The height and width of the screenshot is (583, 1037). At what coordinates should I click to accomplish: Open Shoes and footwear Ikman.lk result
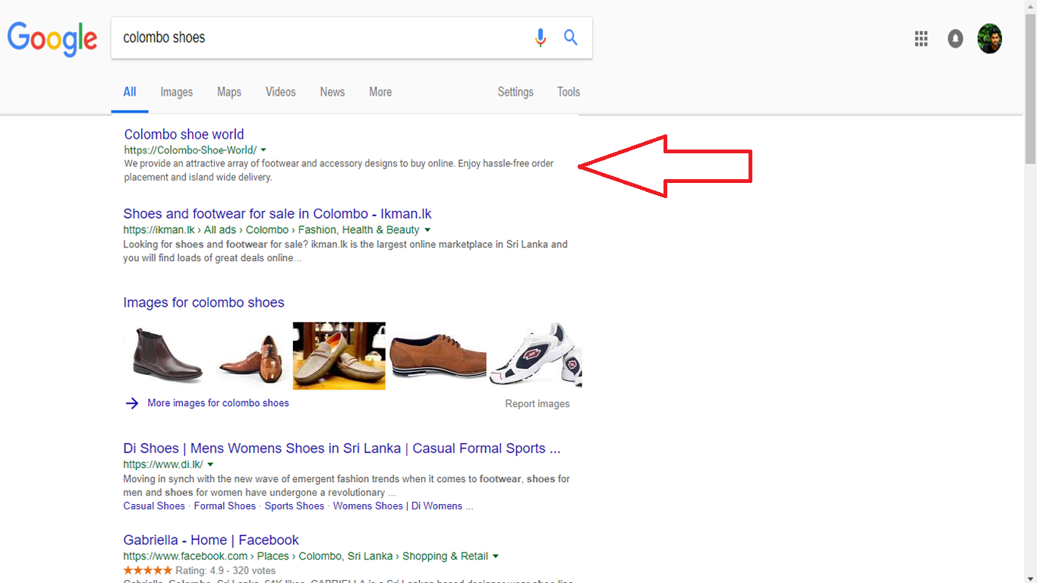point(277,214)
